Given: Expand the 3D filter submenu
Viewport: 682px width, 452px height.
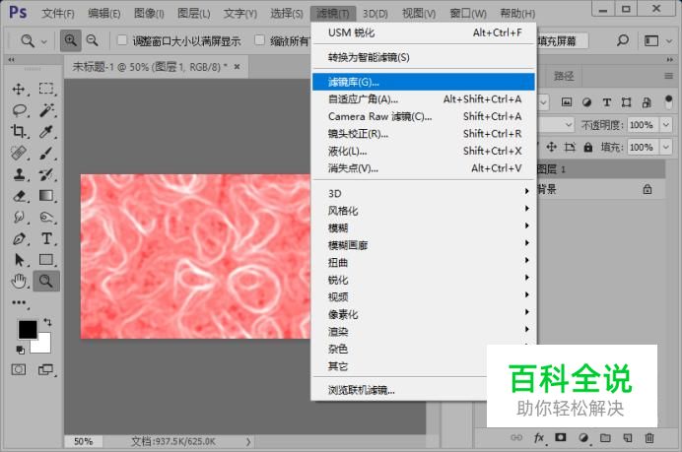Looking at the screenshot, I should click(x=424, y=193).
